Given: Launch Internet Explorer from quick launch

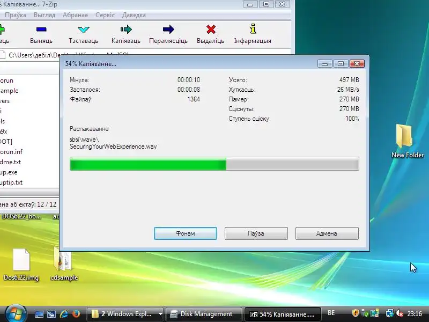Looking at the screenshot, I should pos(64,314).
